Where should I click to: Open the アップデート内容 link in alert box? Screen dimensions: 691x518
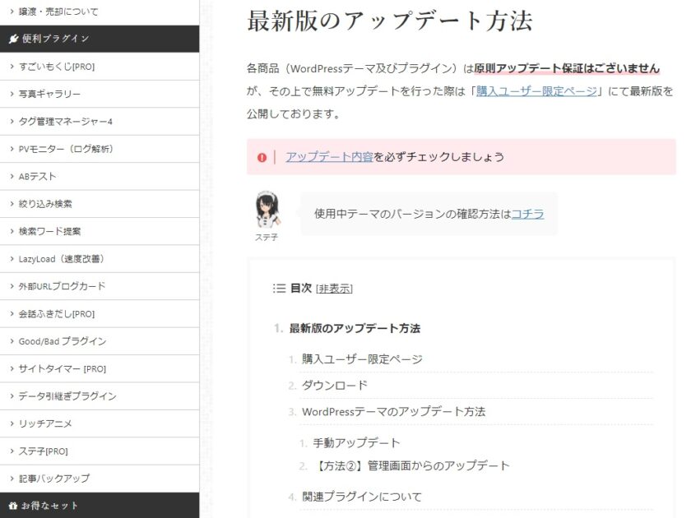click(x=329, y=157)
